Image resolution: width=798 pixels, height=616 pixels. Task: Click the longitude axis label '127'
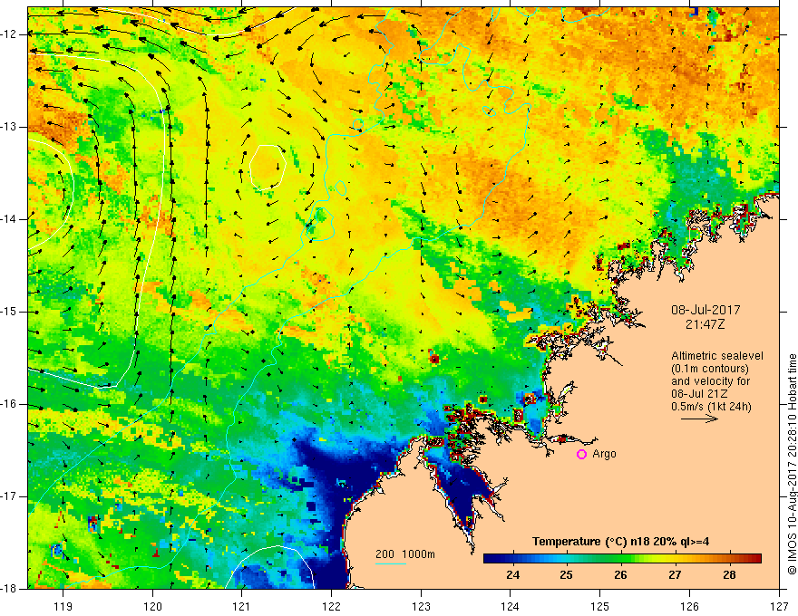pos(779,606)
